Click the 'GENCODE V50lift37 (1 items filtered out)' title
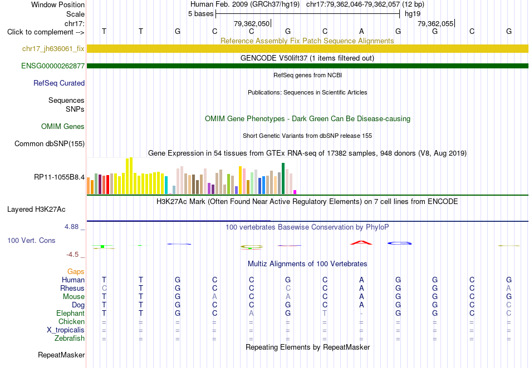529x368 pixels. coord(307,58)
